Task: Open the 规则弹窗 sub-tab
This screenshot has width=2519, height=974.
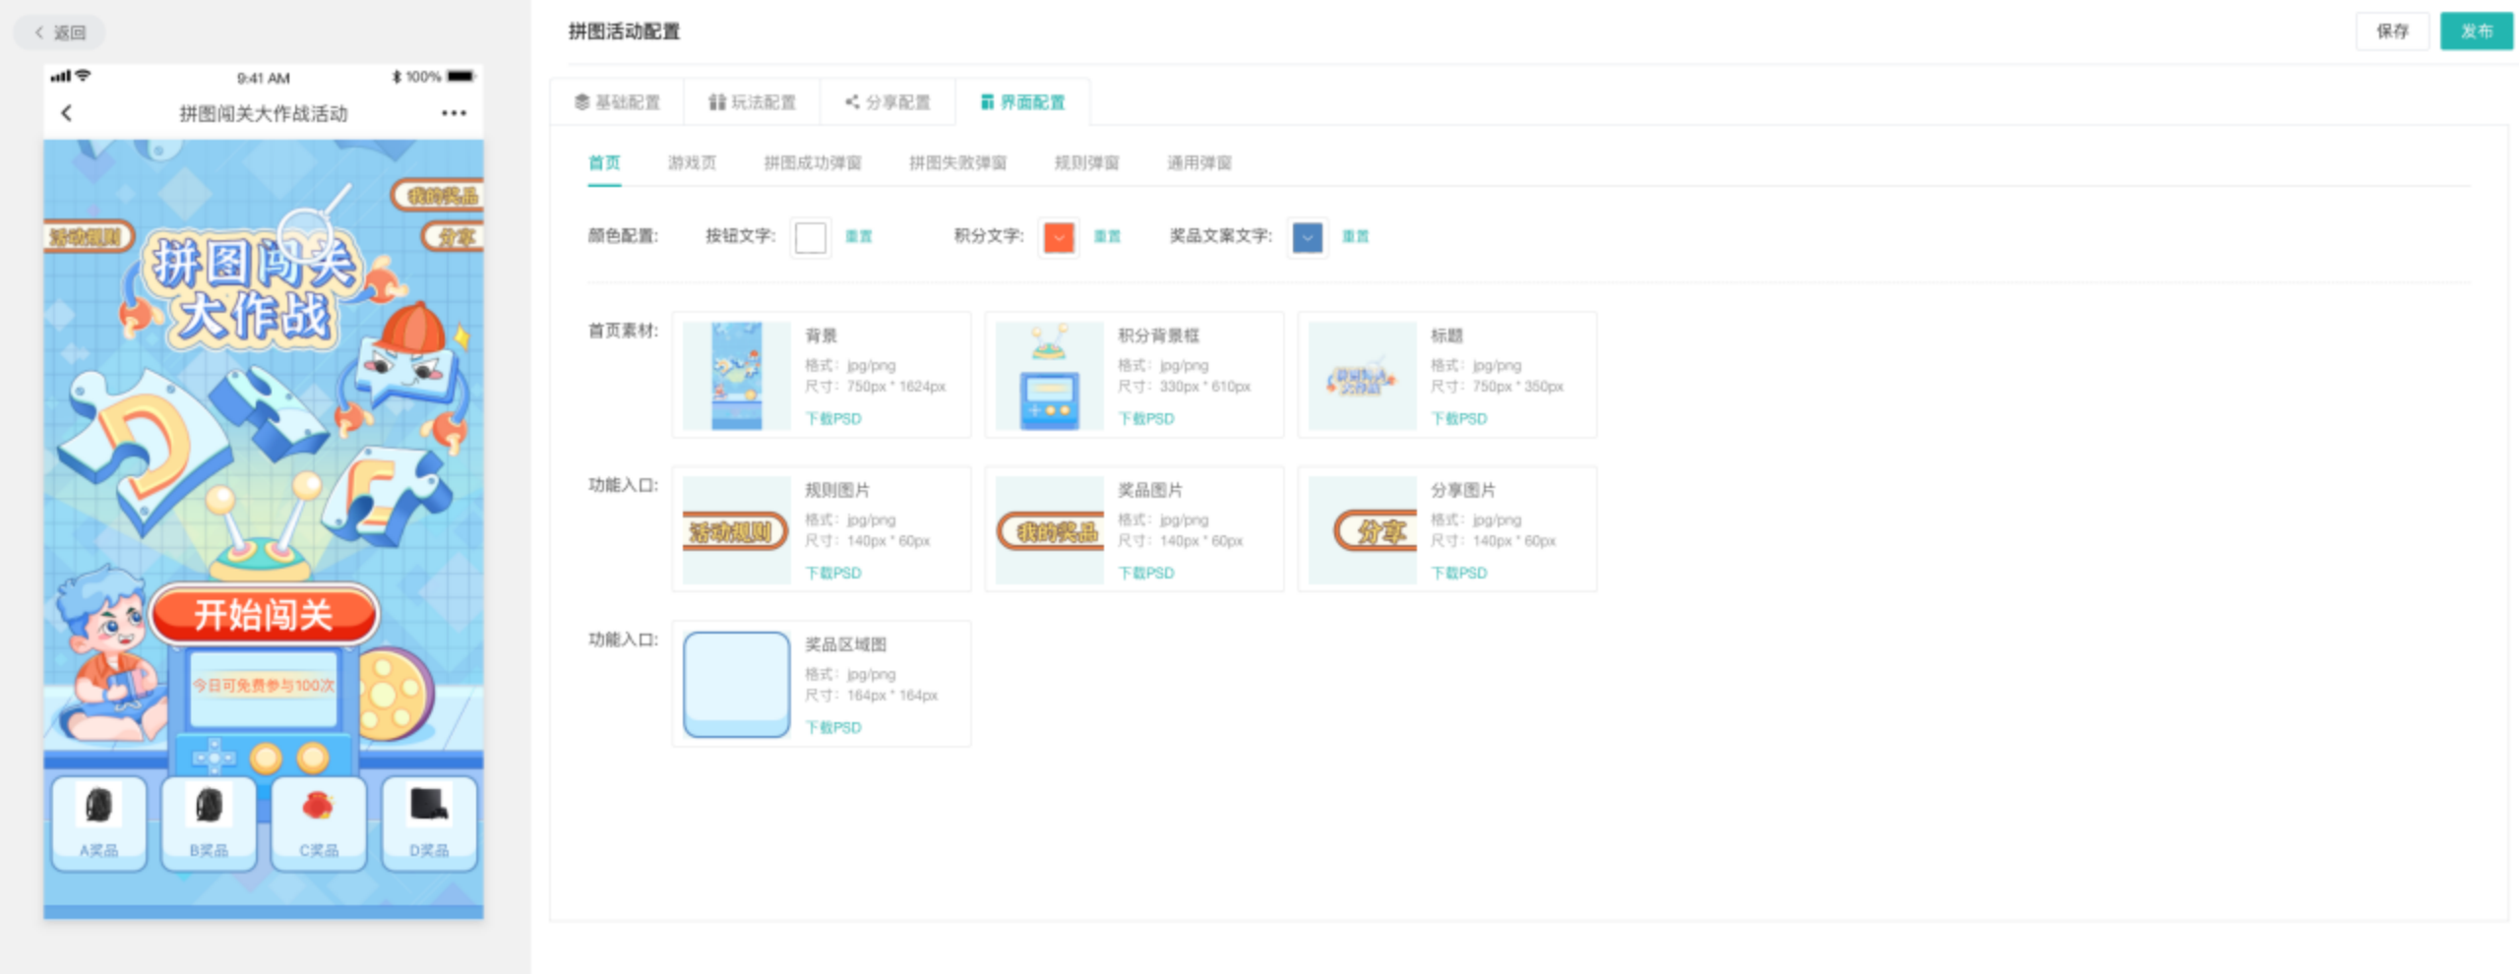Action: [1086, 162]
